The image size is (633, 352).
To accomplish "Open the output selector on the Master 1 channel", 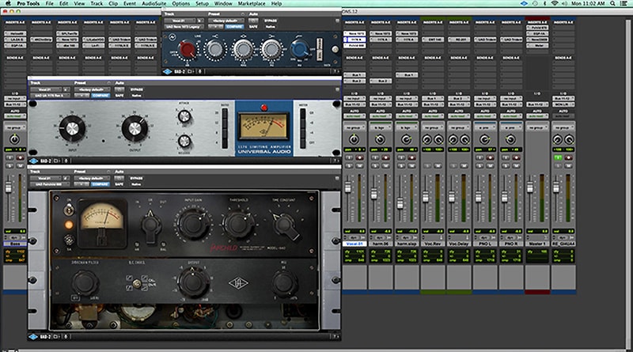I will pyautogui.click(x=537, y=104).
